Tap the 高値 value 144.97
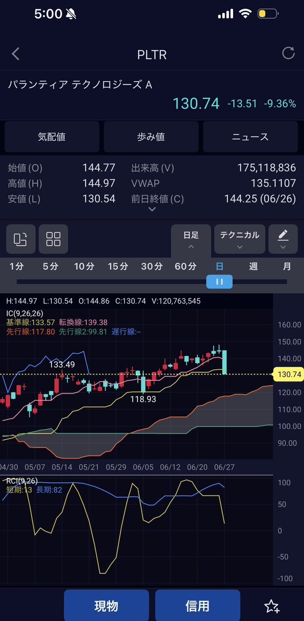This screenshot has height=621, width=304. (99, 183)
